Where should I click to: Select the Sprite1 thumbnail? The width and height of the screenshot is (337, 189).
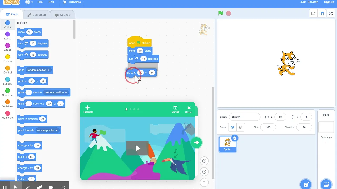(x=227, y=144)
